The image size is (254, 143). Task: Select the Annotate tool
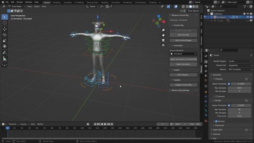tap(4, 53)
